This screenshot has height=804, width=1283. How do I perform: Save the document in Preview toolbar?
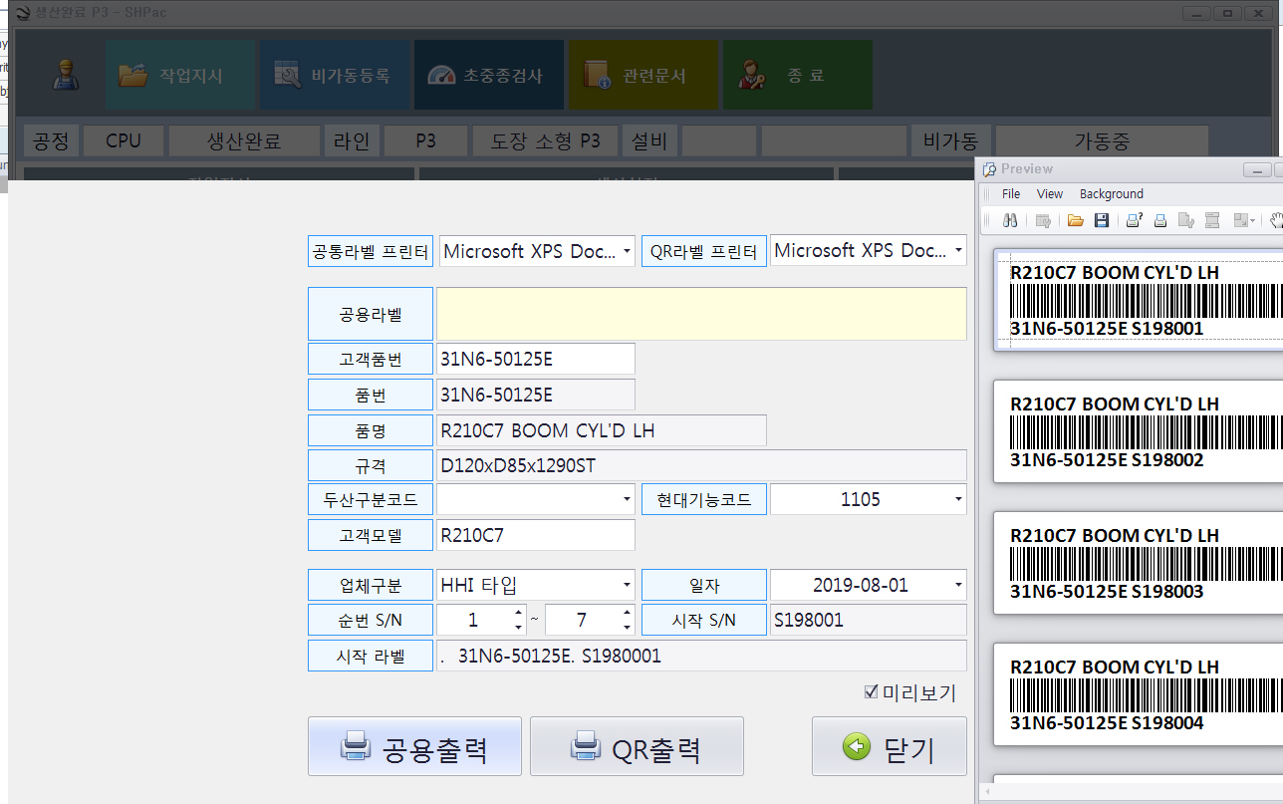click(x=1102, y=220)
